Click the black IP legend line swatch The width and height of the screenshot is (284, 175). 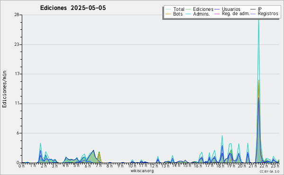[253, 9]
